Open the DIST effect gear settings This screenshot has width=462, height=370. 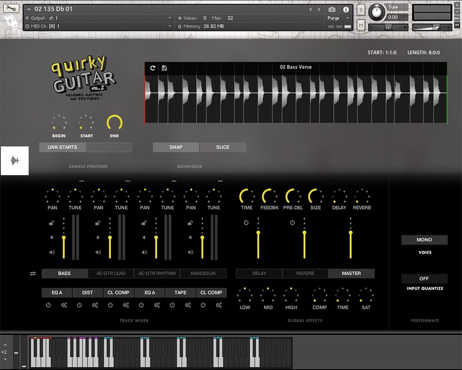(x=95, y=305)
